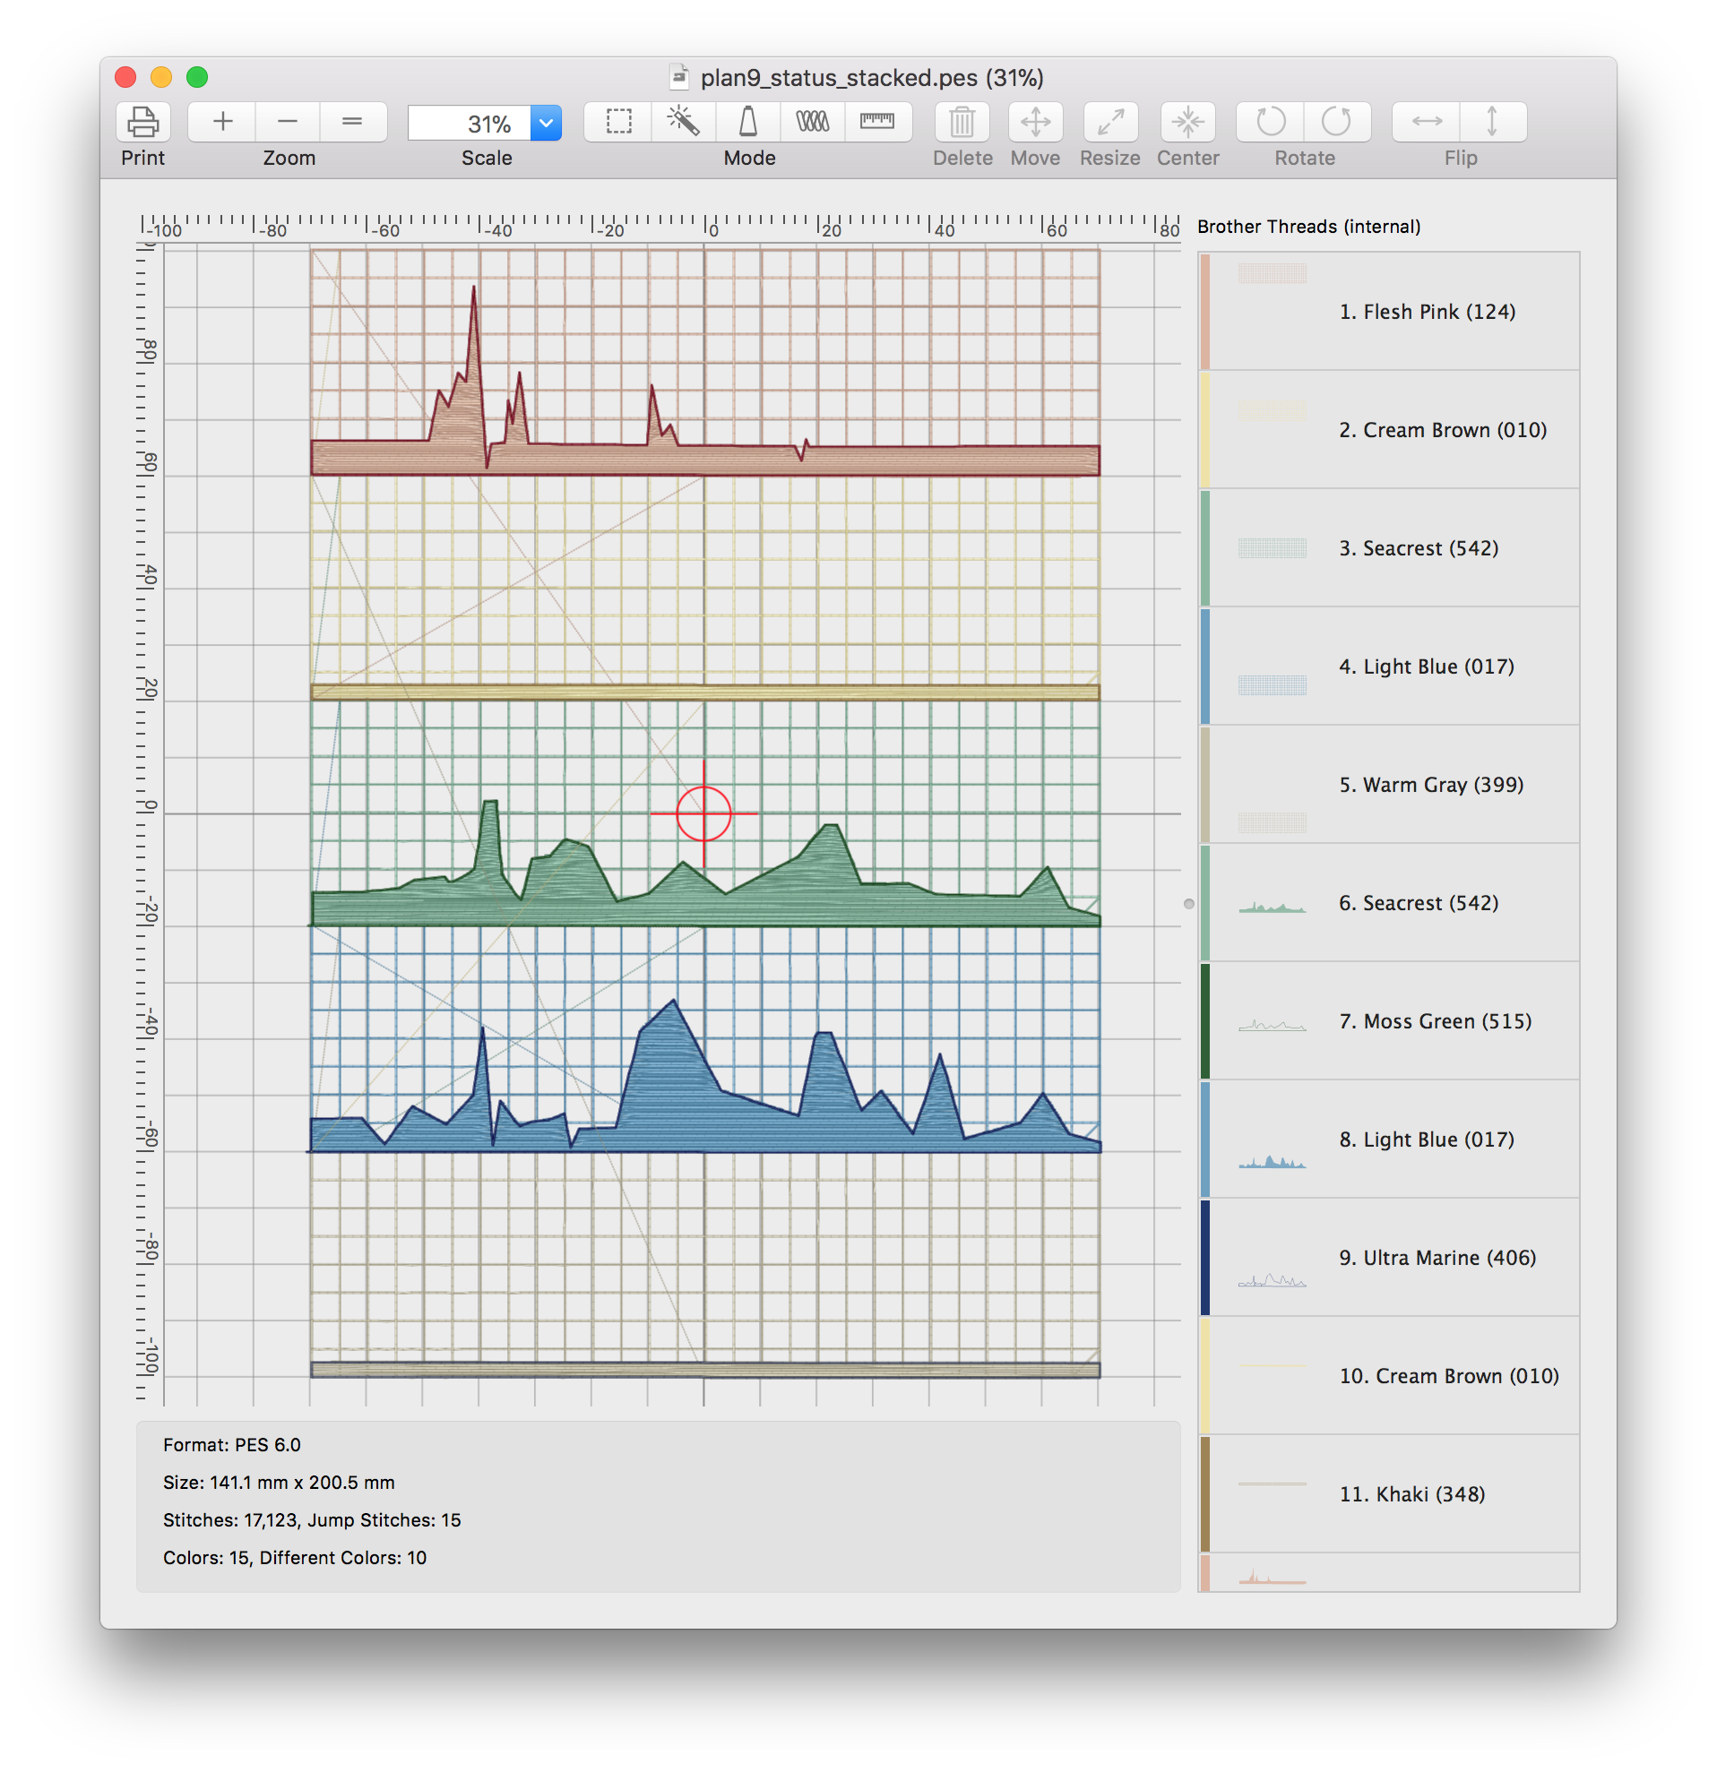Select the magic wand mode
1717x1772 pixels.
click(x=684, y=122)
